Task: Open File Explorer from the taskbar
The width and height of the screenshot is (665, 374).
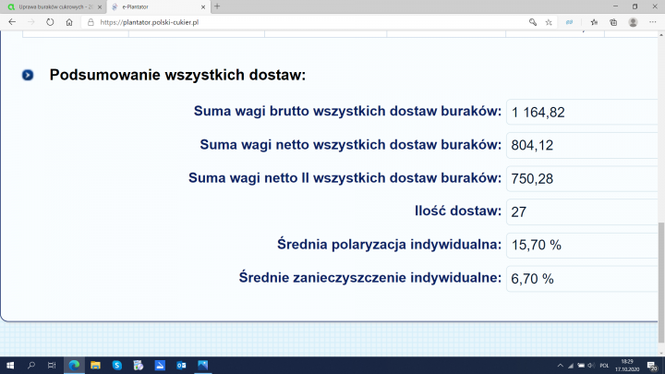Action: pyautogui.click(x=95, y=366)
